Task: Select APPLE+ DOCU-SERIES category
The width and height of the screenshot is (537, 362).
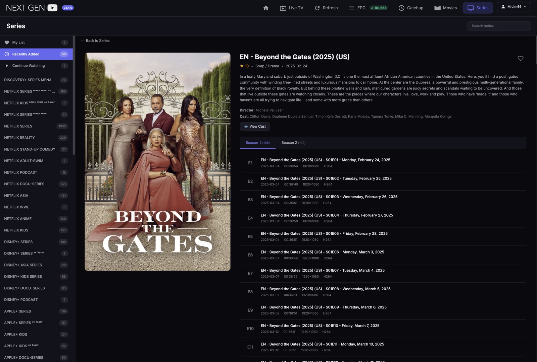Action: (x=36, y=357)
